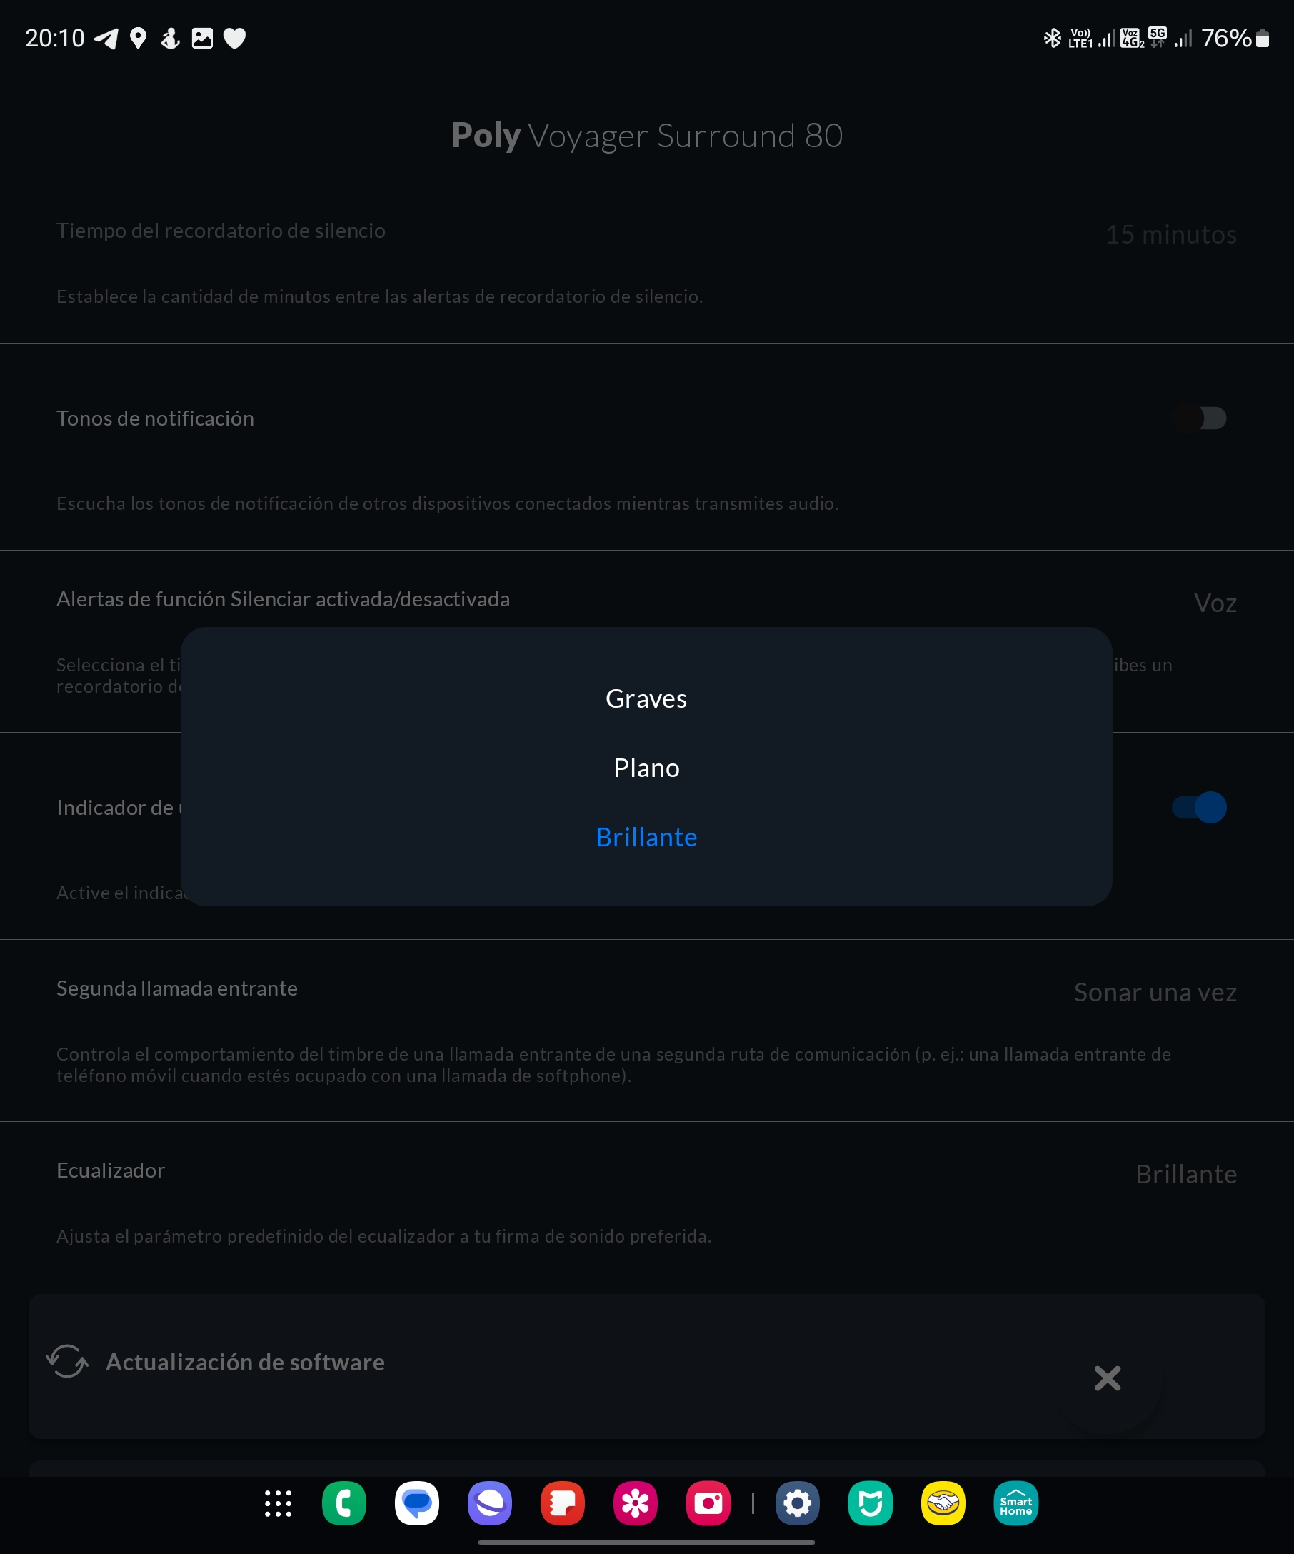Change the 15 minutos reminder time

click(x=1170, y=234)
